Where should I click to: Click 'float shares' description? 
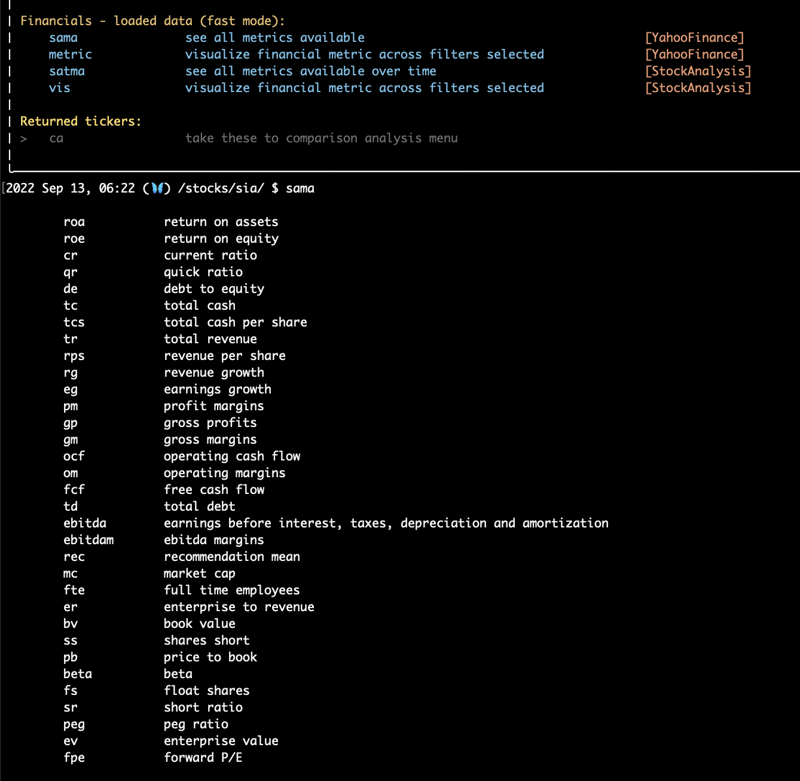[x=207, y=691]
